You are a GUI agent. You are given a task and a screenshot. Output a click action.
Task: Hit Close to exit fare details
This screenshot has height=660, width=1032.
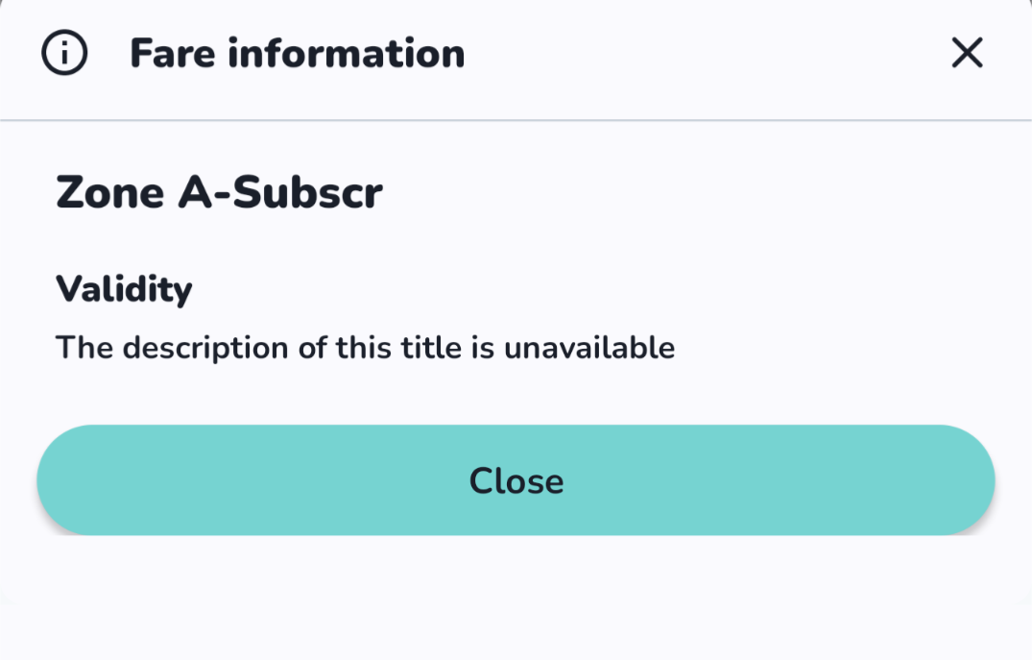click(516, 480)
